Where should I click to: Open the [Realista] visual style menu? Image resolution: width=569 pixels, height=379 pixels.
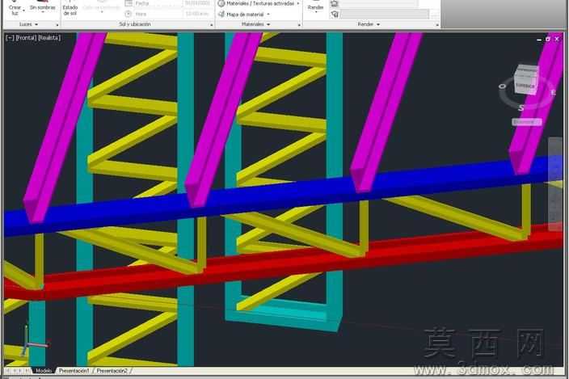click(49, 38)
